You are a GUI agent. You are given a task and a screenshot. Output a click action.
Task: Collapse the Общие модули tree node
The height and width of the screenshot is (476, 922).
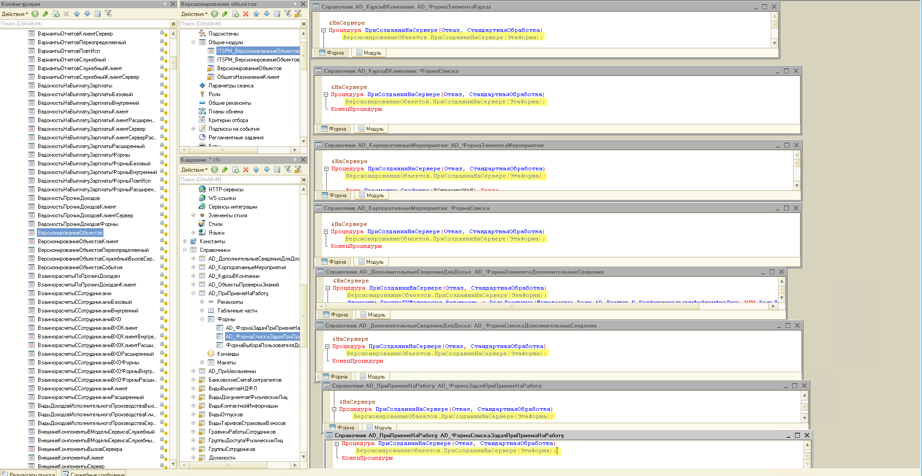tap(193, 42)
